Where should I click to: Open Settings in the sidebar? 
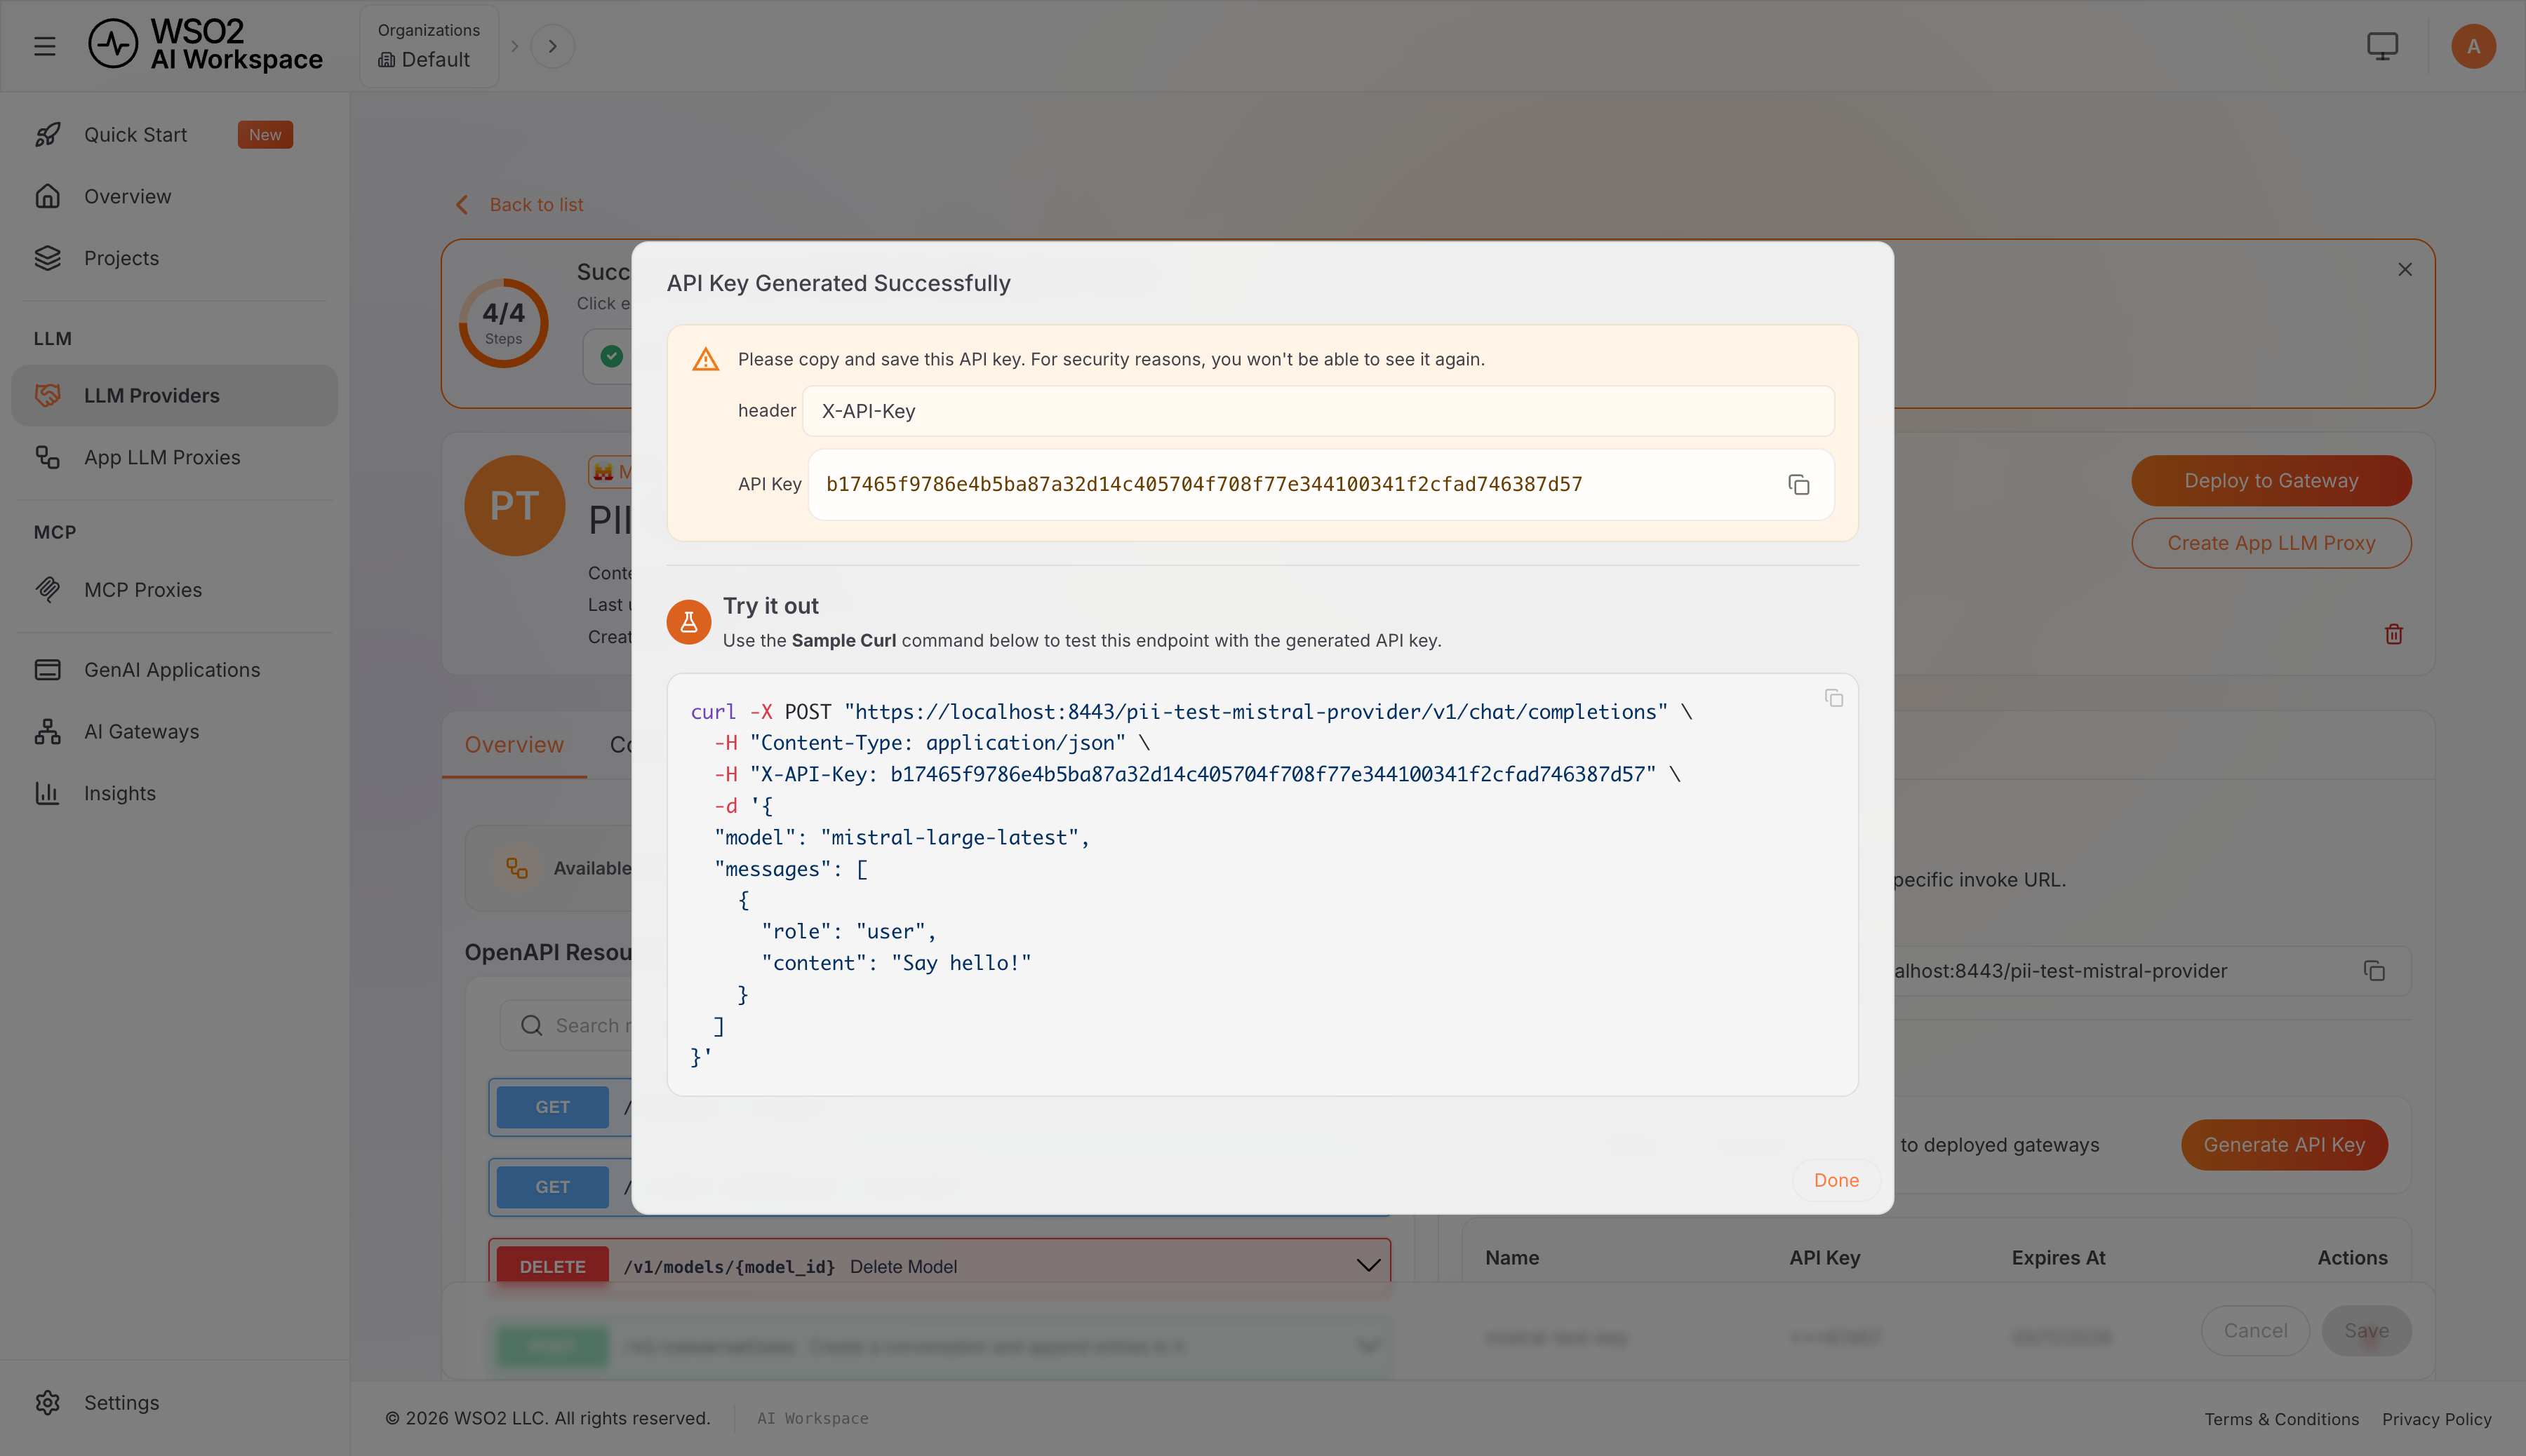174,1402
